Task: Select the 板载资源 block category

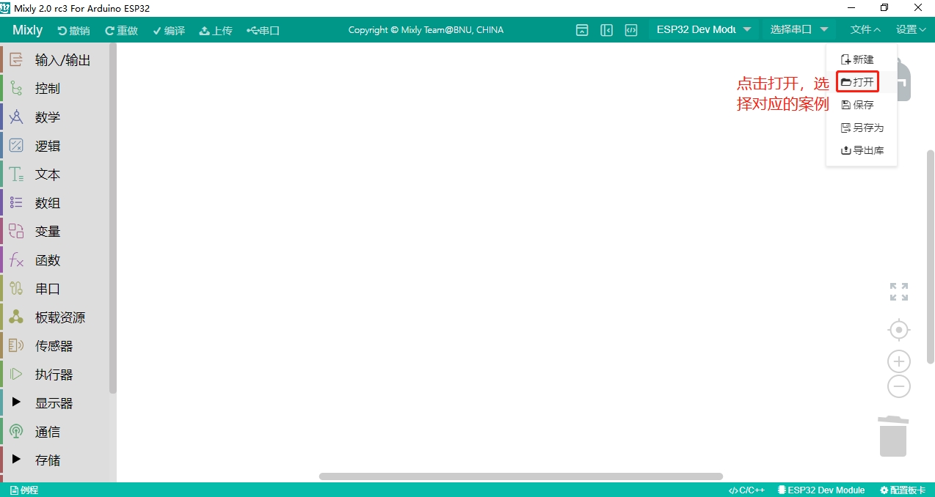Action: pyautogui.click(x=59, y=317)
